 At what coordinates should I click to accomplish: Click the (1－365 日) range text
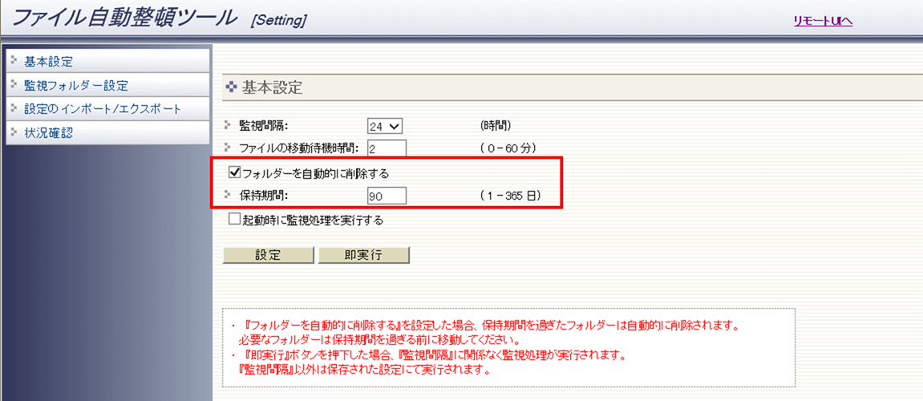point(511,196)
